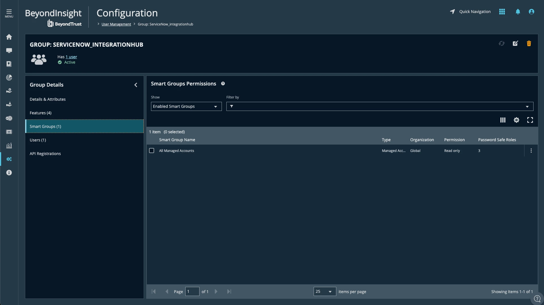
Task: Click the Group: ServiceNow_integrationhub breadcrumb
Action: [165, 24]
